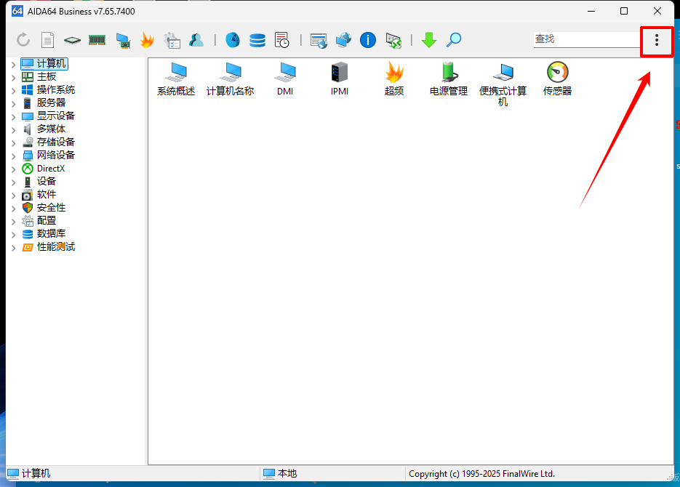Click the green download arrow icon
This screenshot has width=680, height=487.
point(429,40)
